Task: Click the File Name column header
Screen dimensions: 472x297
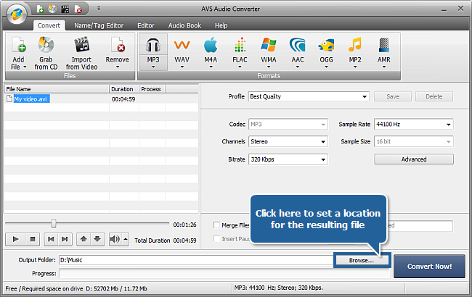Action: tap(57, 89)
